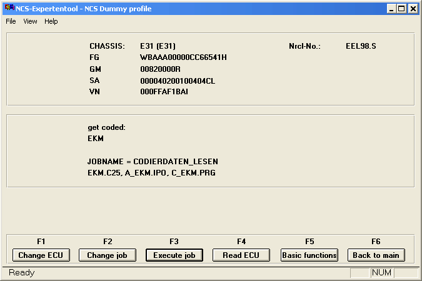The width and height of the screenshot is (422, 281).
Task: Click the SA label
Action: pos(94,81)
